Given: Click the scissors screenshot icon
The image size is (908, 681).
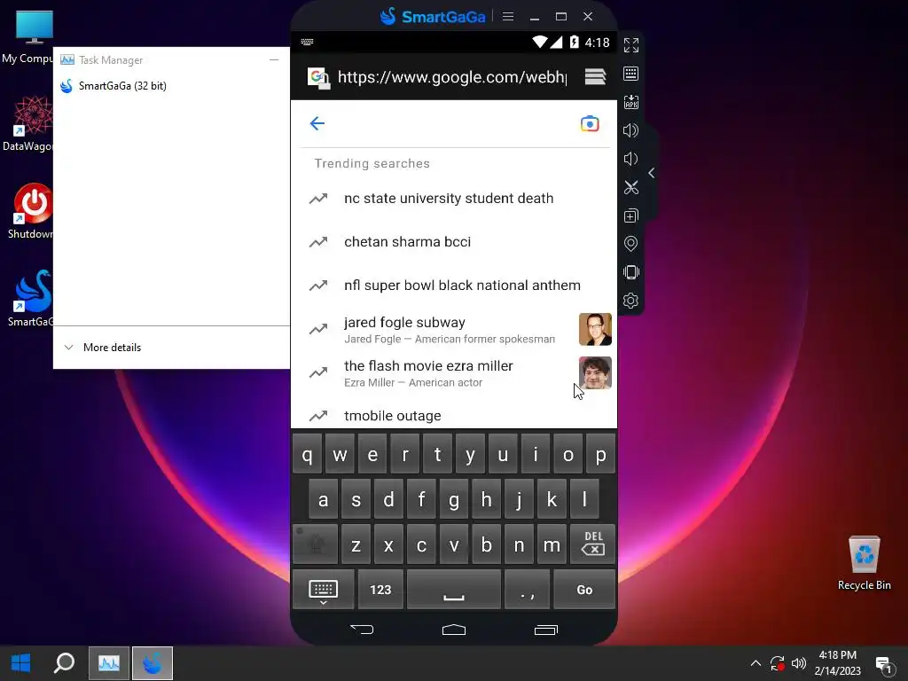Looking at the screenshot, I should [630, 187].
